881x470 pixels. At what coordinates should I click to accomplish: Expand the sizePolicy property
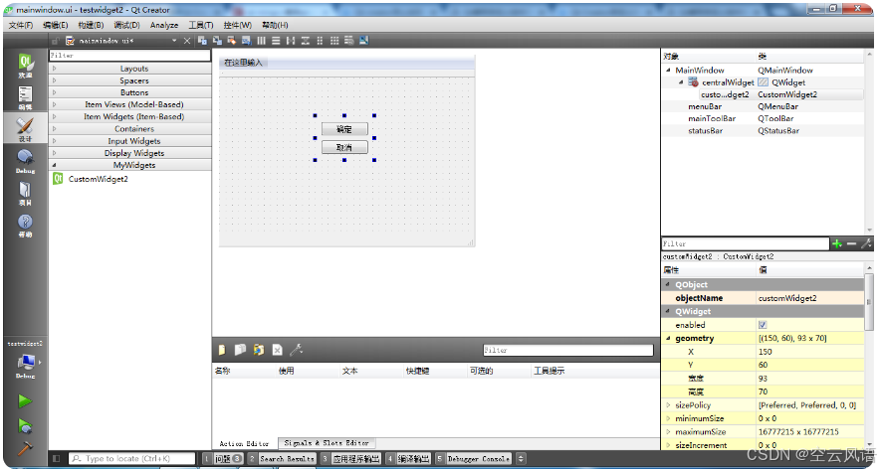pos(668,405)
